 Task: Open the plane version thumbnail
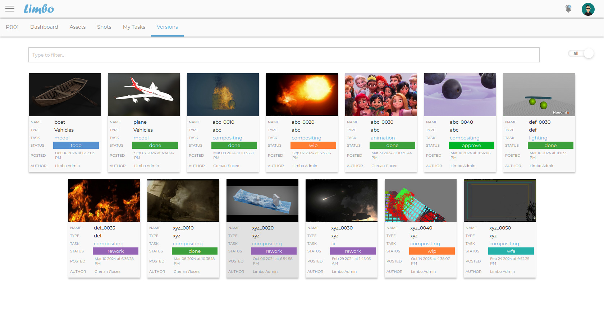click(144, 95)
